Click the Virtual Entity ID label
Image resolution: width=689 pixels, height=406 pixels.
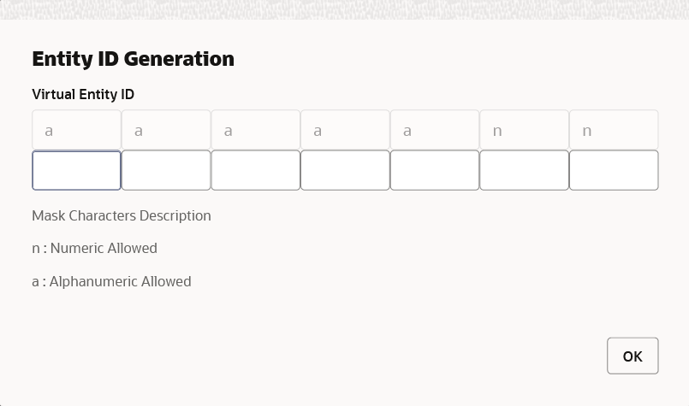[83, 94]
